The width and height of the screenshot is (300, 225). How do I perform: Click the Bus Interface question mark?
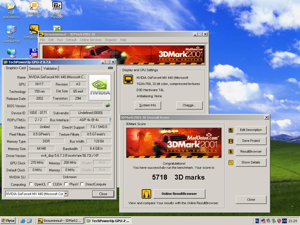coord(110,120)
